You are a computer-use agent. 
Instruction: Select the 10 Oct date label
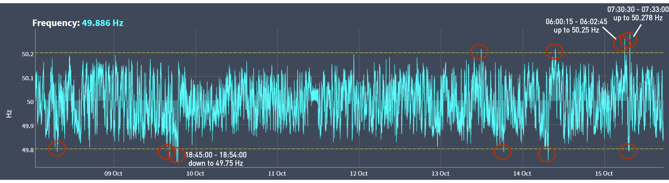click(x=195, y=173)
